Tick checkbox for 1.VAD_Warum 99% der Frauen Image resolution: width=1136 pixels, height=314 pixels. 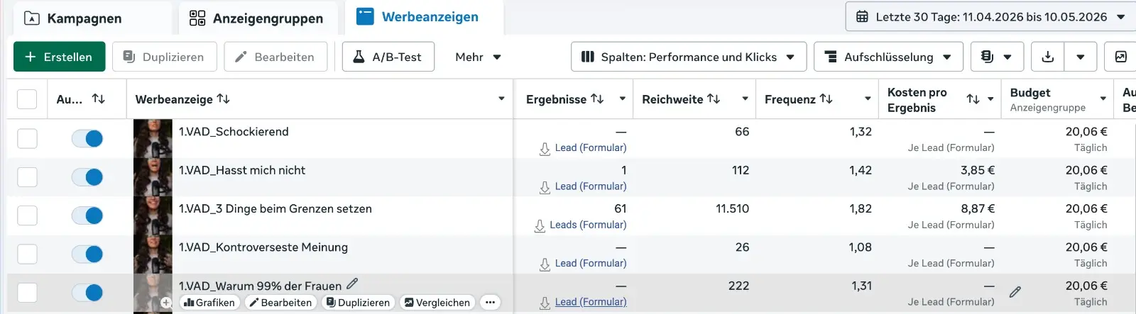(27, 292)
